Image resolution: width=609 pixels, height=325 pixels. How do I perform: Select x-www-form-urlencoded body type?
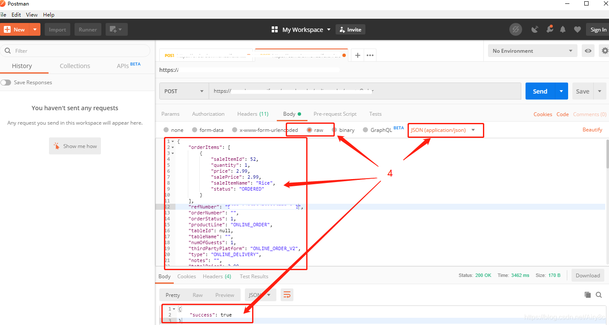click(235, 130)
